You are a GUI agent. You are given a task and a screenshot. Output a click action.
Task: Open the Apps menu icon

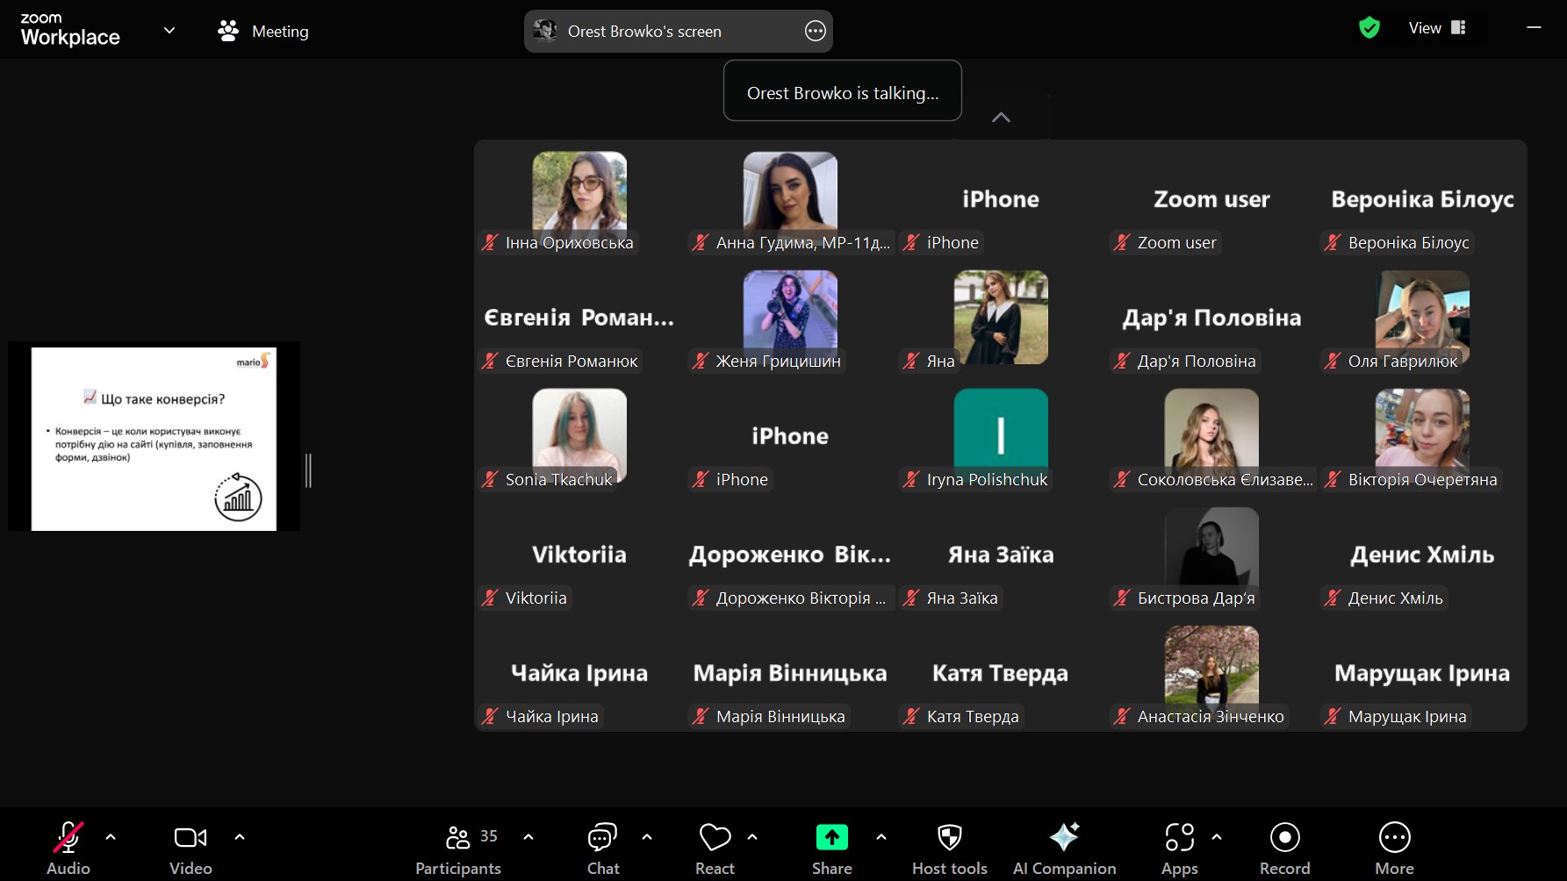coord(1179,838)
